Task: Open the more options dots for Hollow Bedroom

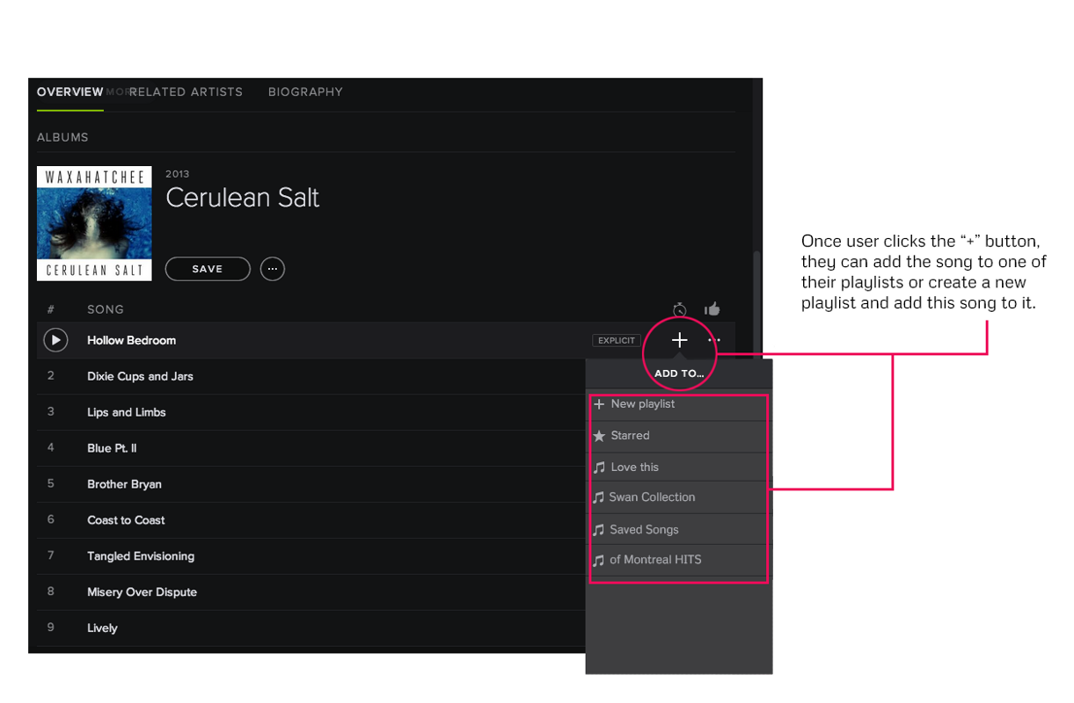Action: click(713, 340)
